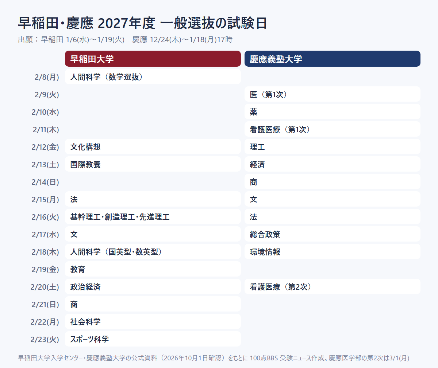Screen dimensions: 438x368
Task: Click the 医（第1次） cell
Action: point(333,94)
